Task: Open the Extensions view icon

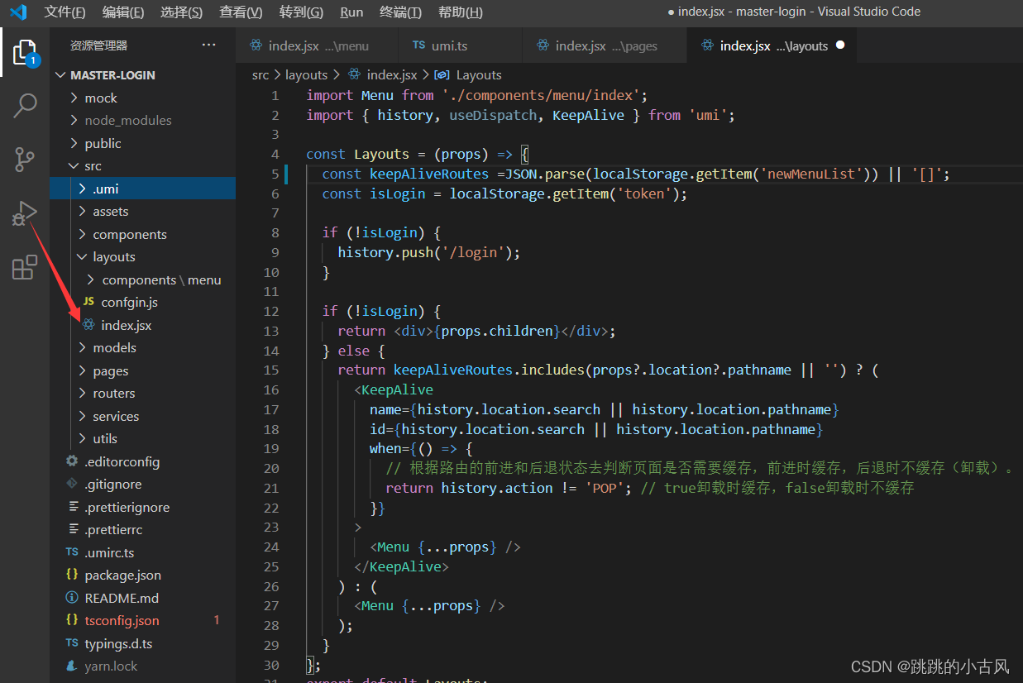Action: pyautogui.click(x=25, y=267)
